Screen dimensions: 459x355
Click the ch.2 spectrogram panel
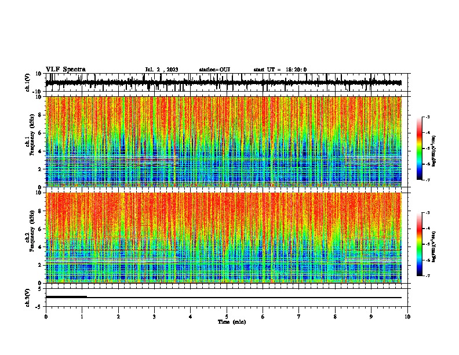pos(223,238)
